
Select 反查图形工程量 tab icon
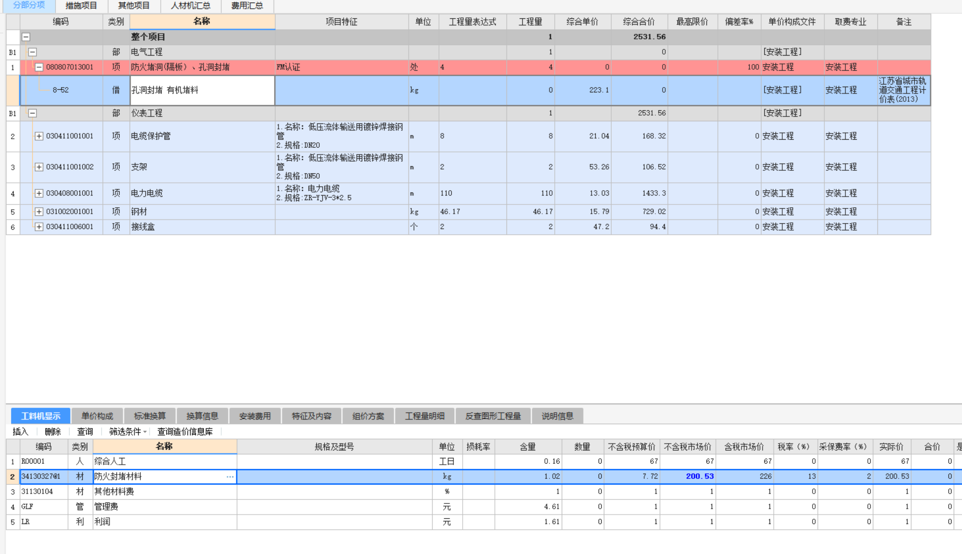pyautogui.click(x=492, y=415)
